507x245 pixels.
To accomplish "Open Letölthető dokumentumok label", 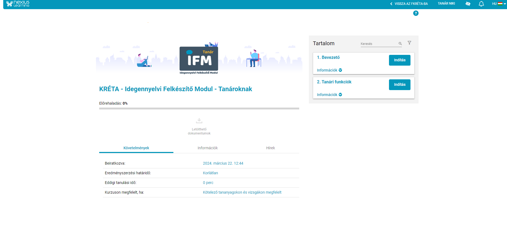I will [199, 131].
